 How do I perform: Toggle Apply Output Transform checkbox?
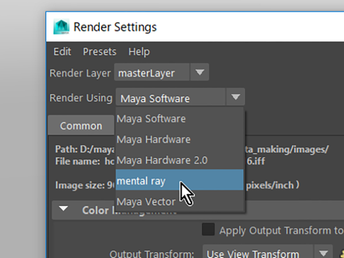click(x=208, y=230)
